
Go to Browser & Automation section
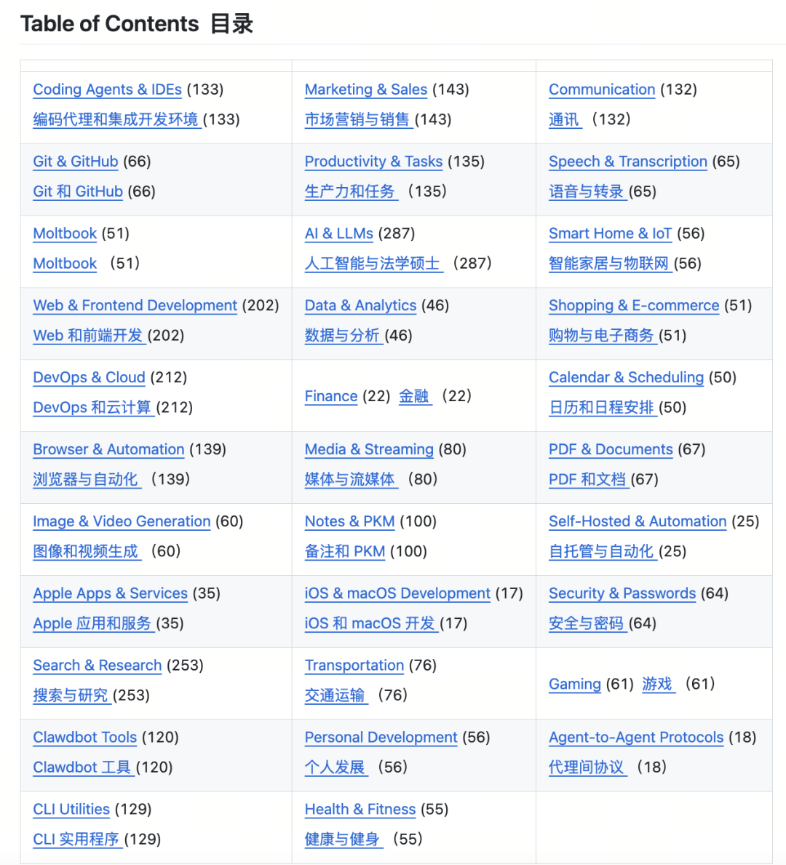[x=108, y=449]
